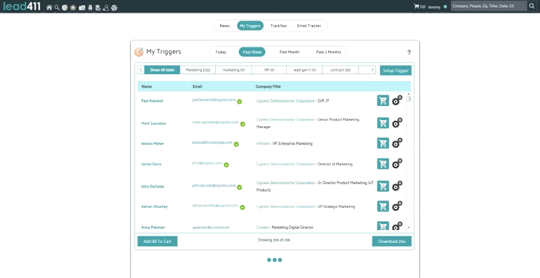
Task: Add Paul Keswick to cart
Action: pyautogui.click(x=383, y=101)
